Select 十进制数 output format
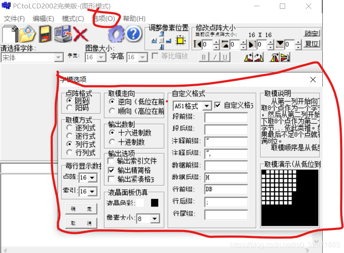This screenshot has width=344, height=253. [112, 142]
